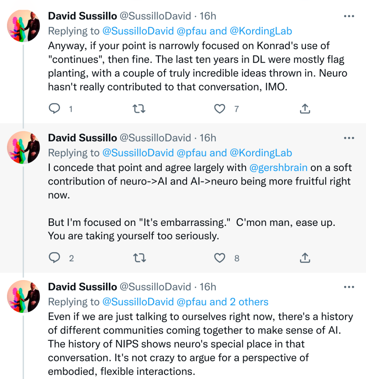The height and width of the screenshot is (379, 366).
Task: Open reply on "It's embarrassing" tweet
Action: pyautogui.click(x=55, y=258)
